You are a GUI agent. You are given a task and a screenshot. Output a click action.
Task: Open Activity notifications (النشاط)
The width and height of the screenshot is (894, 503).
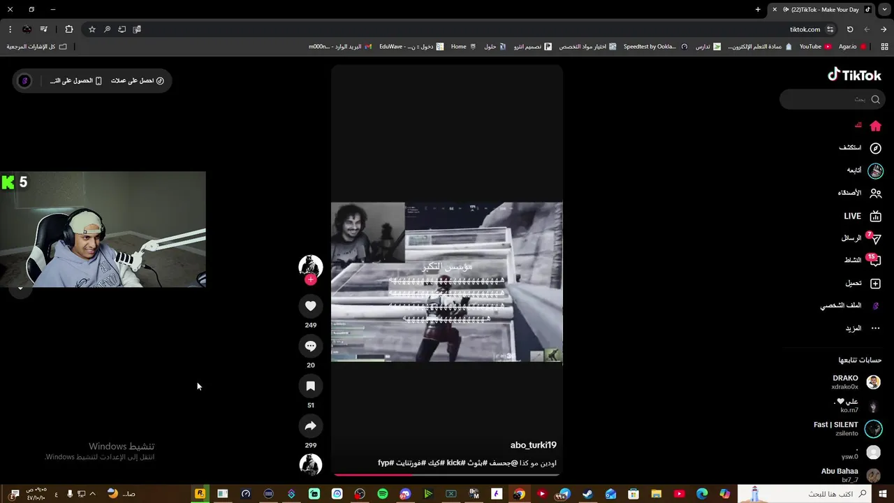pyautogui.click(x=863, y=260)
